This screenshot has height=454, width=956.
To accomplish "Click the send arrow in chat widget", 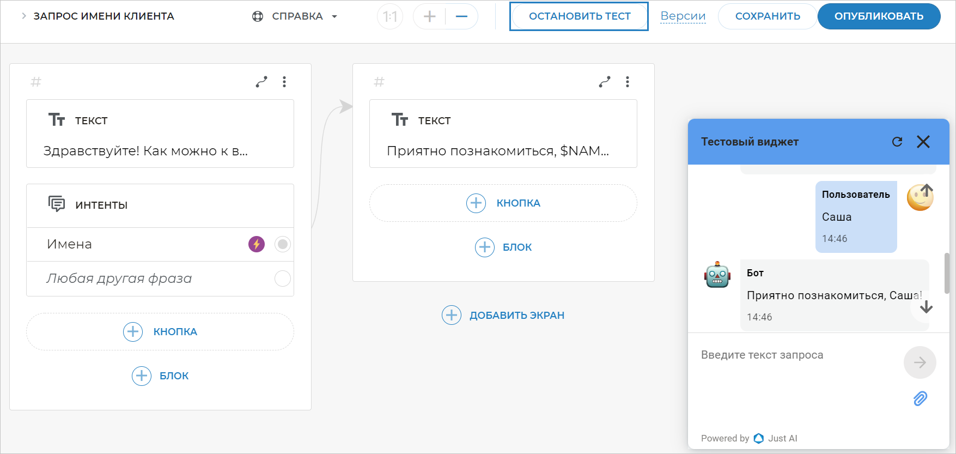I will (x=920, y=362).
